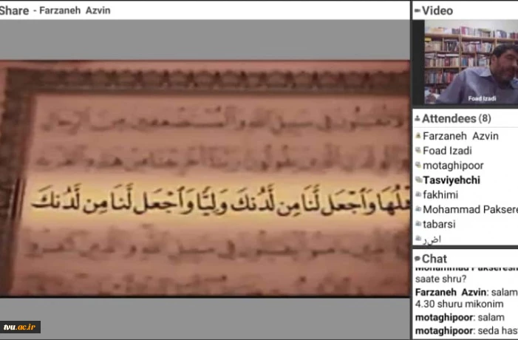Select attendee Foad Izadi in list
Image resolution: width=518 pixels, height=340 pixels.
point(447,151)
